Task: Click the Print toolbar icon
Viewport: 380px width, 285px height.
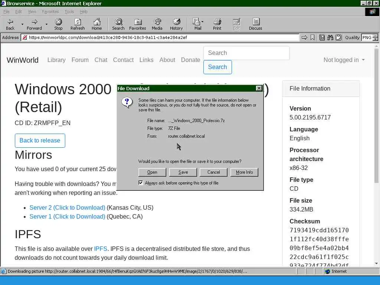Action: click(x=217, y=22)
